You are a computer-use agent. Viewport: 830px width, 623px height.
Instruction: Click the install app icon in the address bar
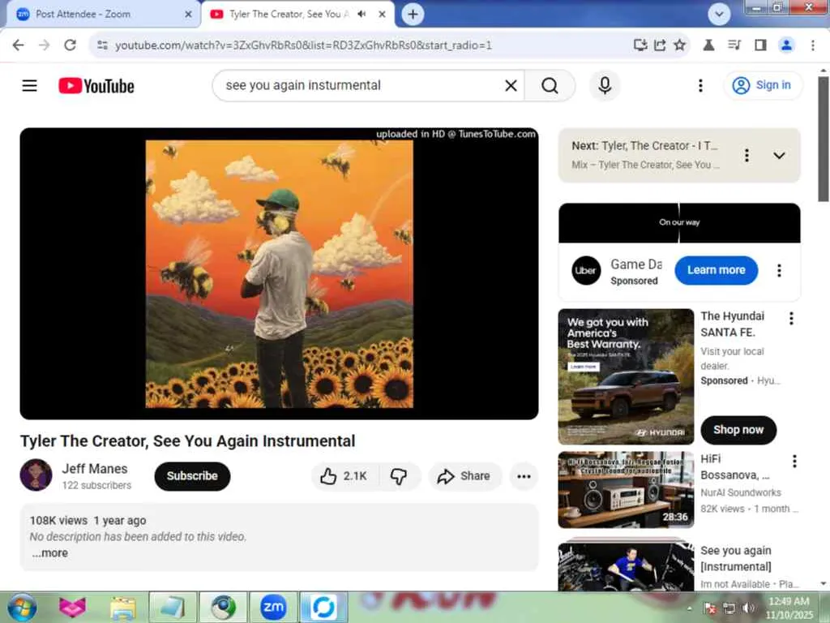[x=640, y=45]
